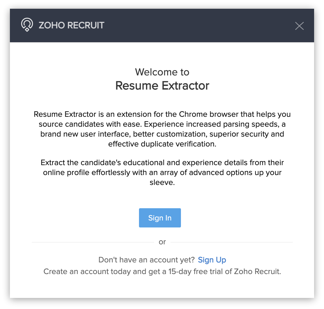Viewport: 324px width, 309px height.
Task: Click the "or" divider label
Action: click(162, 242)
